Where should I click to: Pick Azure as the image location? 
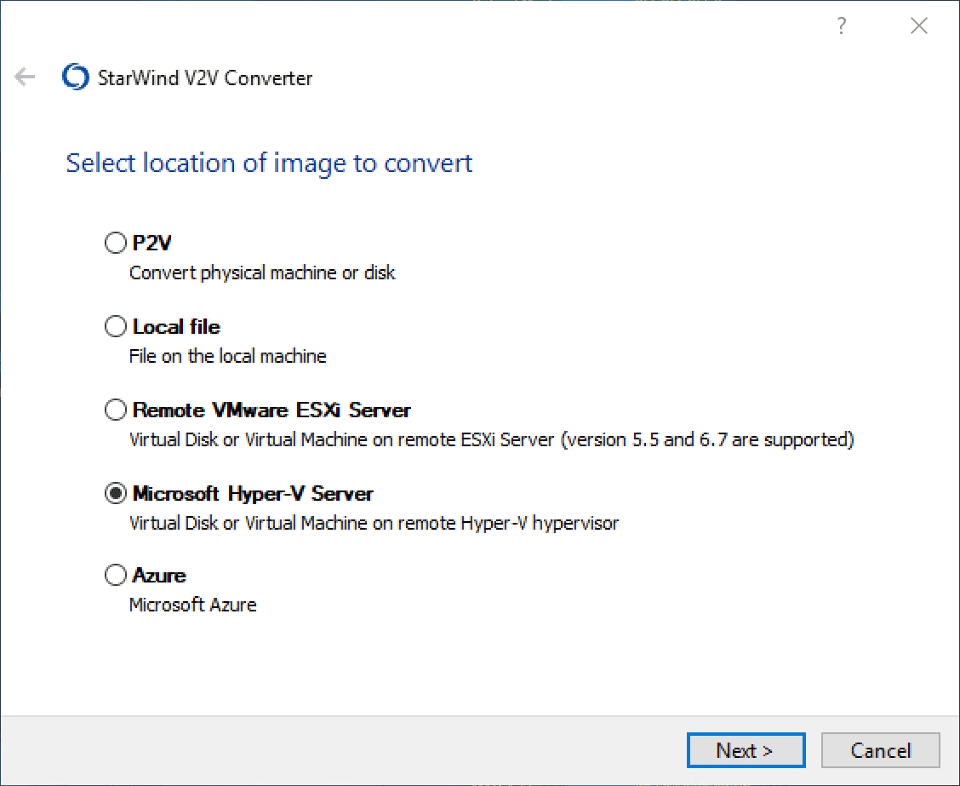115,574
